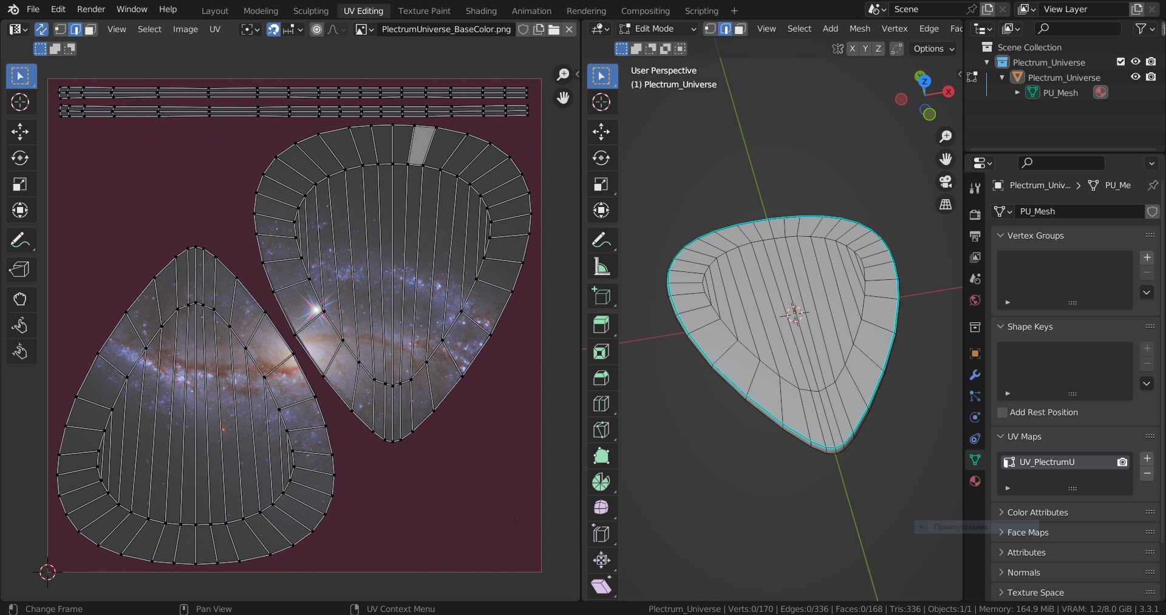Switch to the Texture Paint workspace tab
1166x615 pixels.
(x=424, y=10)
